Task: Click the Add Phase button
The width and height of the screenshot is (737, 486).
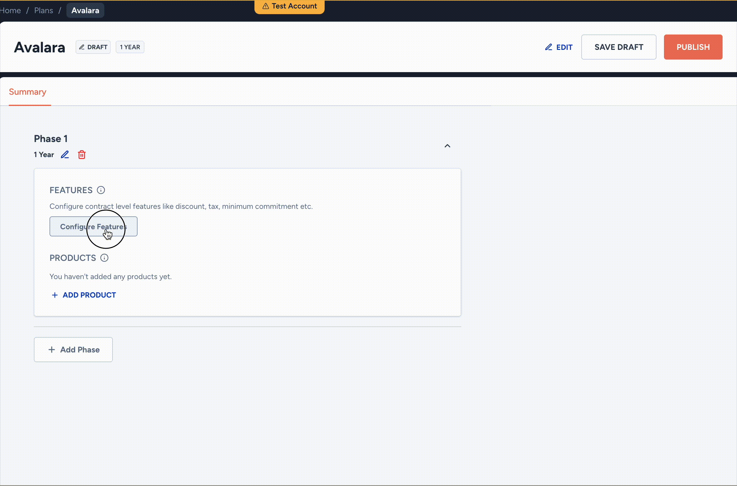Action: (73, 350)
